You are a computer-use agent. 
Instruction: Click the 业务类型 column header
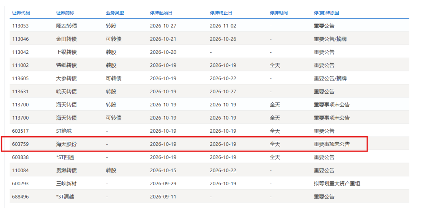tap(115, 13)
